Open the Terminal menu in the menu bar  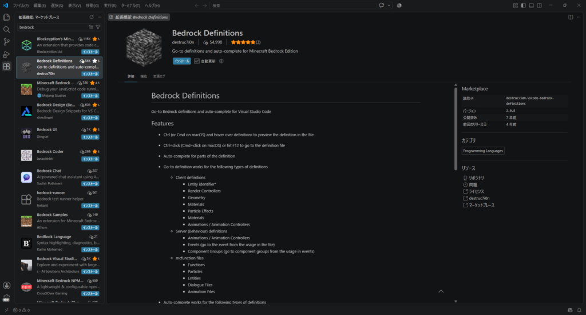tap(130, 6)
